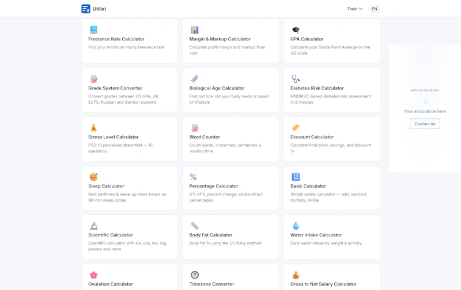The height and width of the screenshot is (290, 461).
Task: Open the Percentage Calculator title
Action: [x=214, y=186]
